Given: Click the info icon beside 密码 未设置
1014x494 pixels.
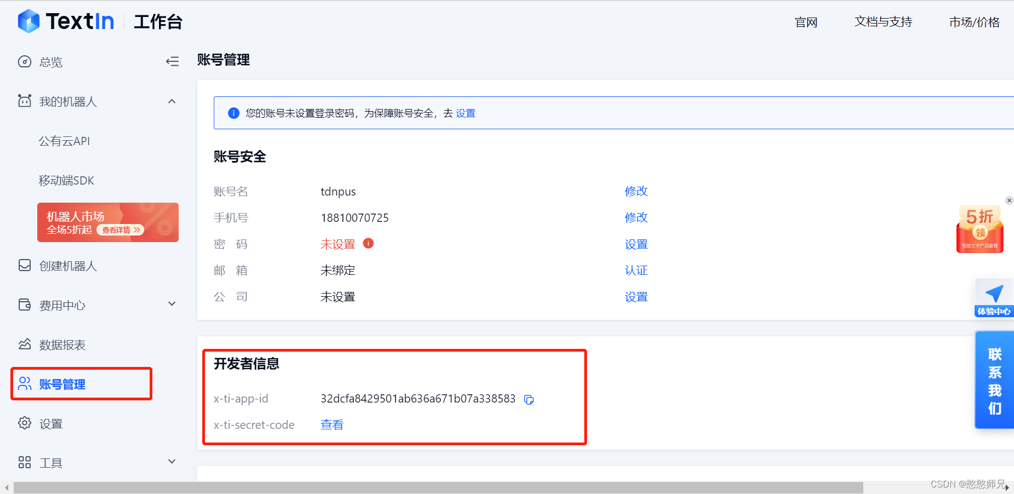Looking at the screenshot, I should [368, 243].
